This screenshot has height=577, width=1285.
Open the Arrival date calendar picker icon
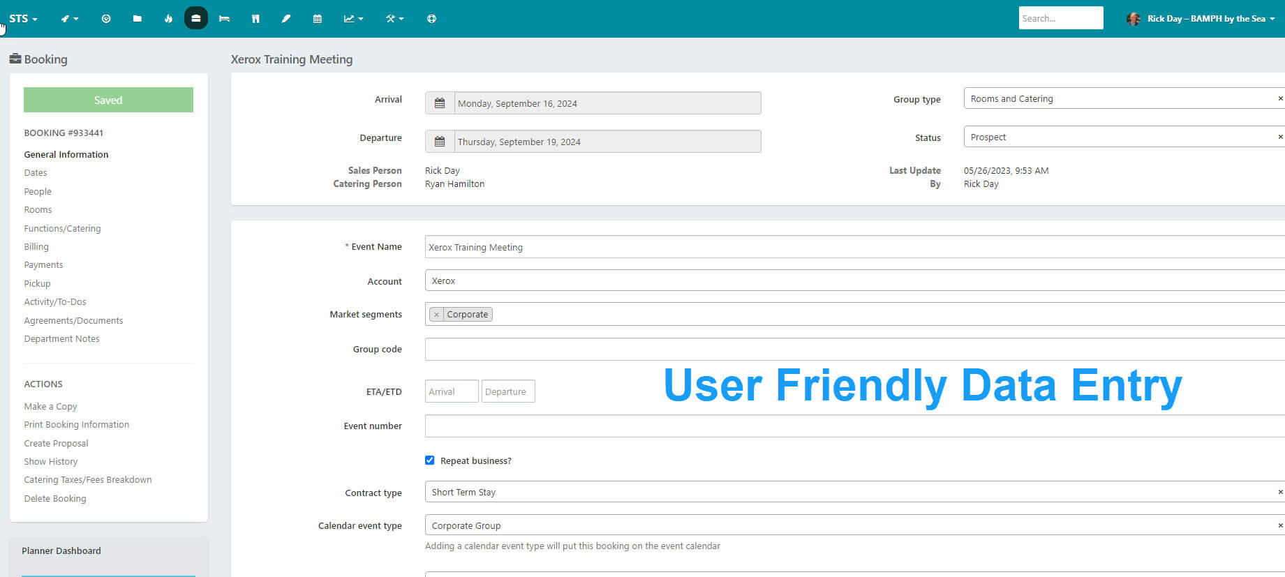pos(440,103)
